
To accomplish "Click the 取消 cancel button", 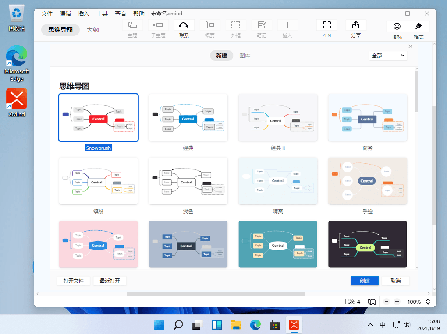I will 395,281.
